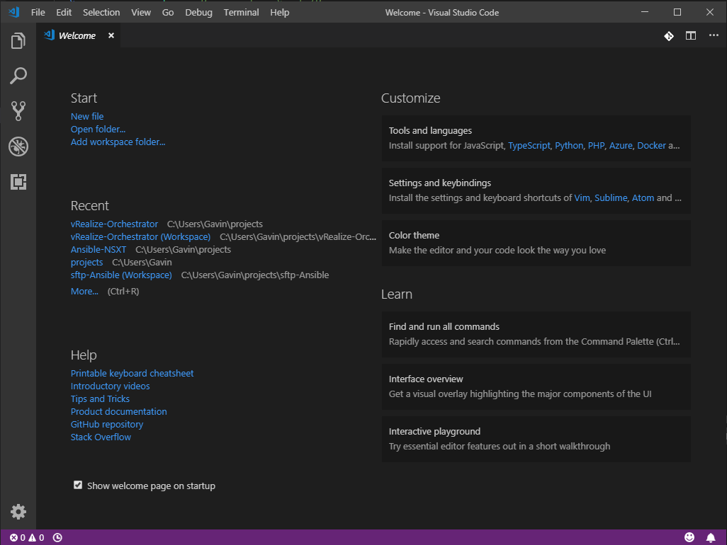
Task: Open the Source Control view icon
Action: (18, 111)
